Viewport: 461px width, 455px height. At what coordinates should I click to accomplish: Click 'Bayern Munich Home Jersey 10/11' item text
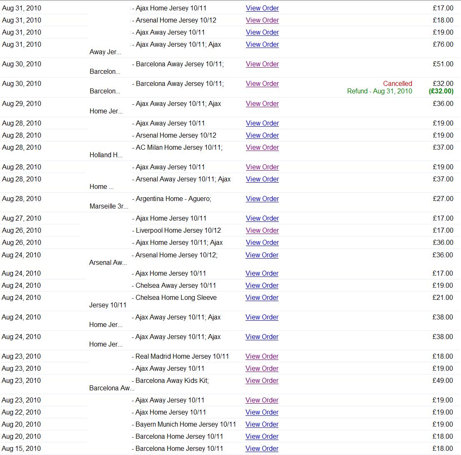[185, 425]
